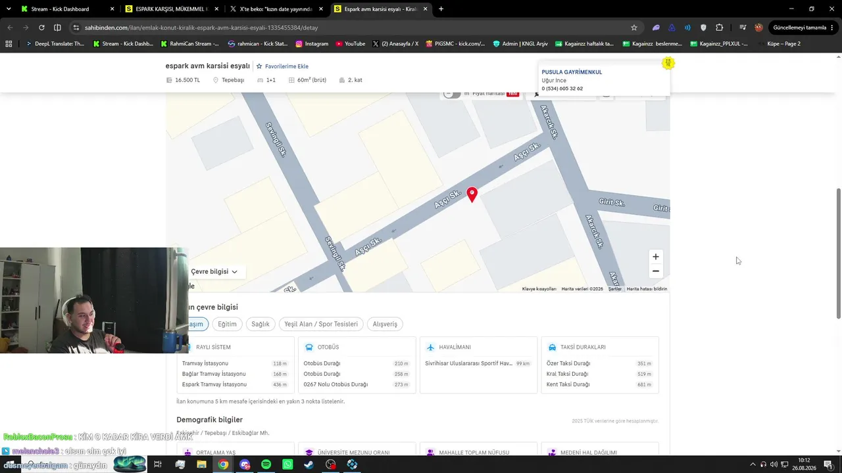Zoom in on the map
The height and width of the screenshot is (473, 842).
(655, 257)
